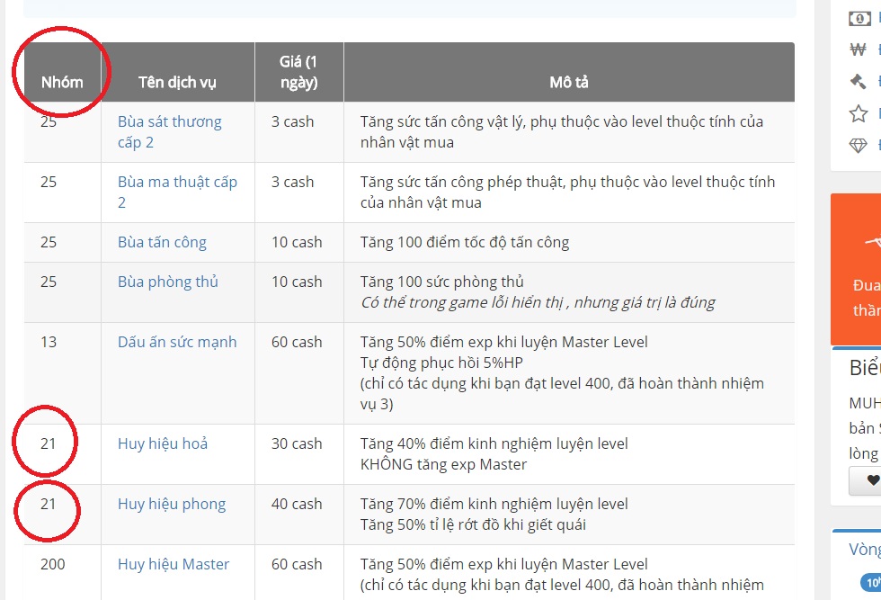881x600 pixels.
Task: Open the Huy hiệu hoả link
Action: 163,443
